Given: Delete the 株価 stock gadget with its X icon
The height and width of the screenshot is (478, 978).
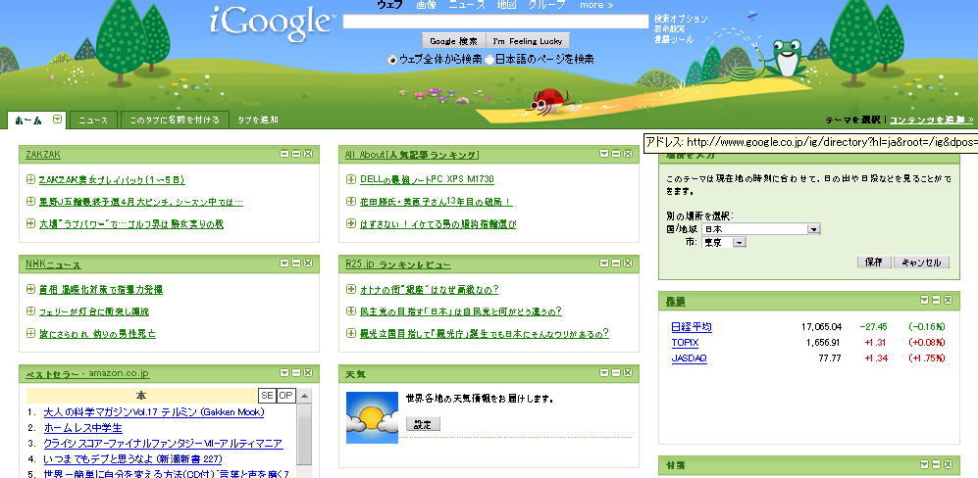Looking at the screenshot, I should [949, 300].
